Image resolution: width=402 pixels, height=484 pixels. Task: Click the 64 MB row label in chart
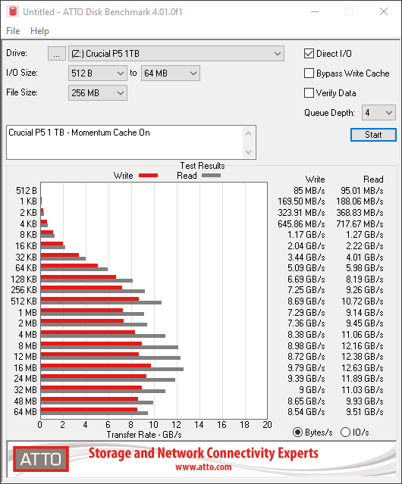(x=25, y=412)
